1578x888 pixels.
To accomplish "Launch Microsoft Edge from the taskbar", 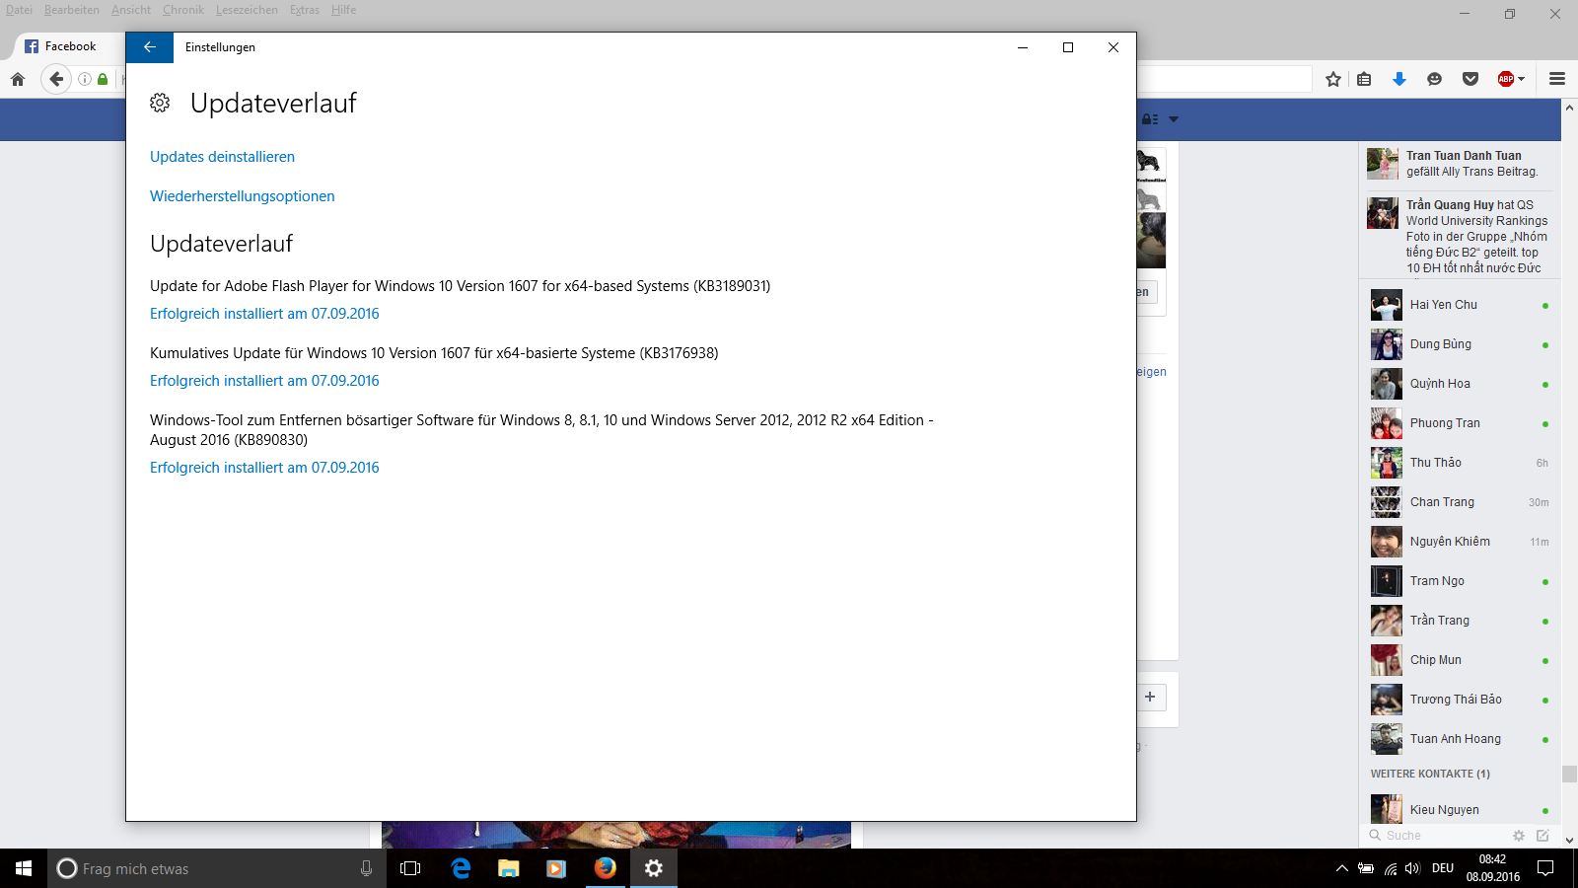I will (461, 868).
